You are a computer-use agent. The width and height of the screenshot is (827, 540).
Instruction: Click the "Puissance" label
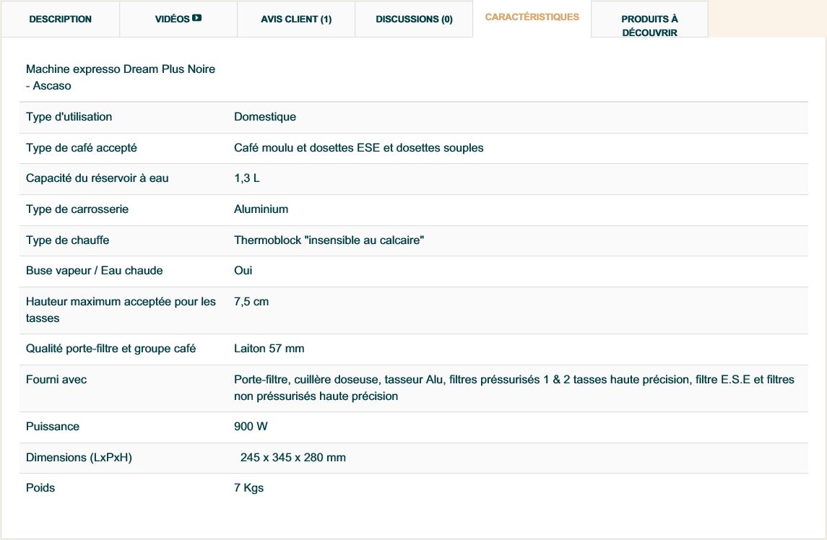[x=53, y=427]
